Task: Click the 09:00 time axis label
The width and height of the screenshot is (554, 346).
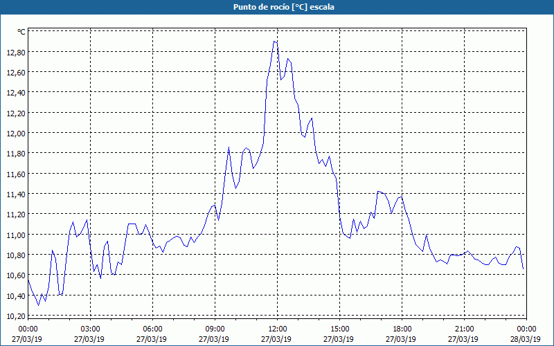Action: coord(215,329)
